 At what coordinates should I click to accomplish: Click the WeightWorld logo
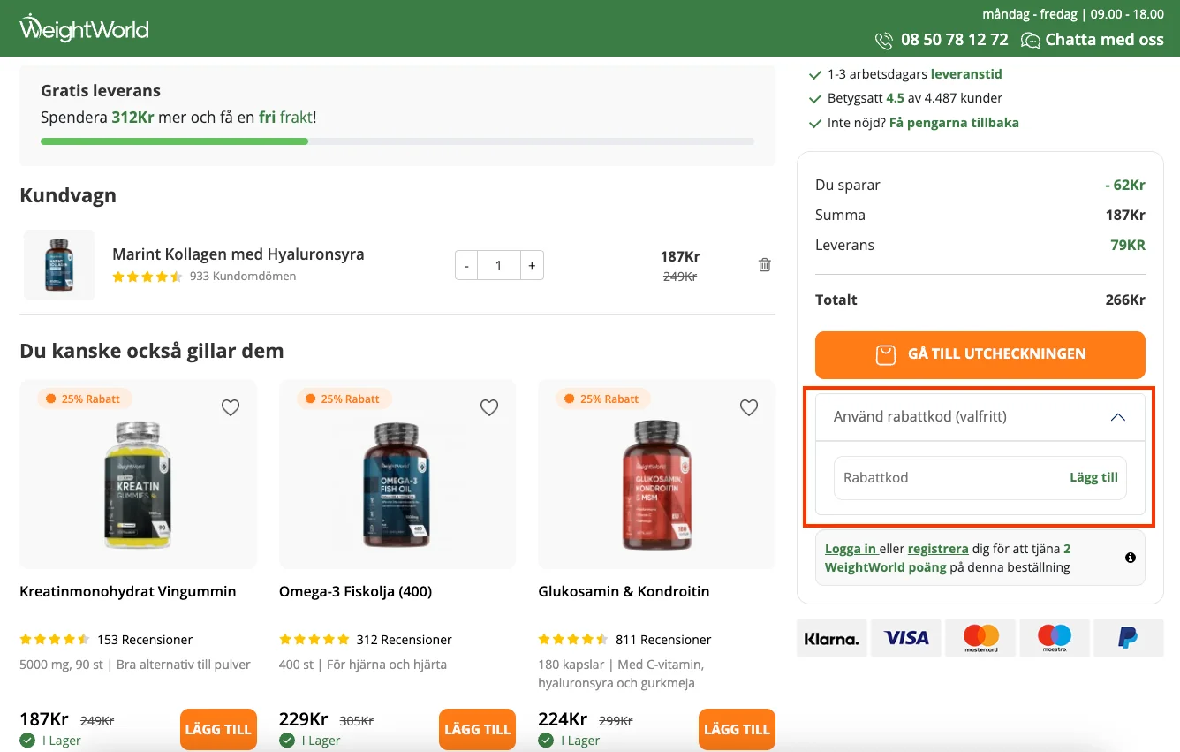pyautogui.click(x=84, y=28)
